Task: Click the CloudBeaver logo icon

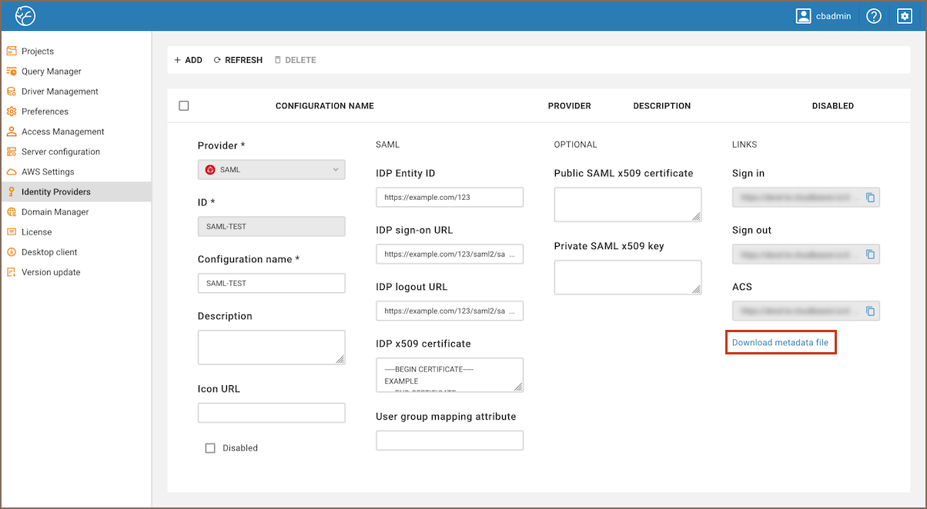Action: 25,15
